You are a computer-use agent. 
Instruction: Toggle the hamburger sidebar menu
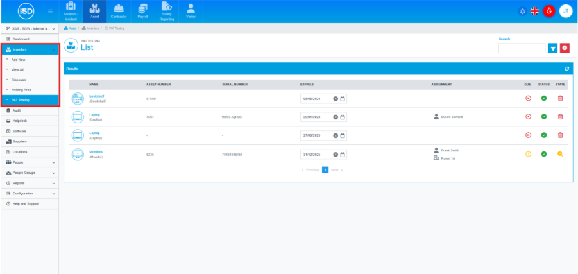51,12
